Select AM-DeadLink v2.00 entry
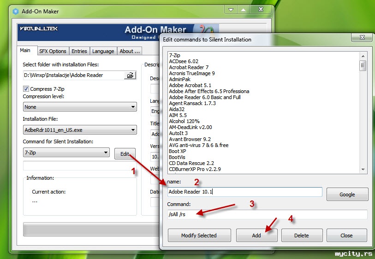 pos(190,127)
